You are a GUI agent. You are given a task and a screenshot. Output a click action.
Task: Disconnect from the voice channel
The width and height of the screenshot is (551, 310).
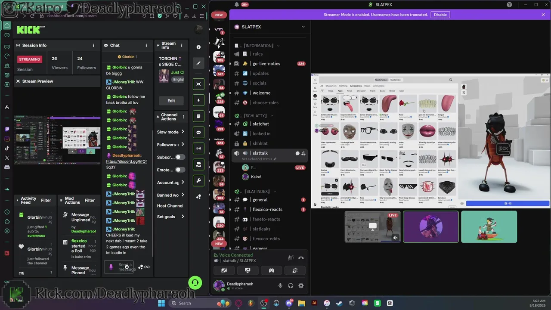(x=301, y=258)
